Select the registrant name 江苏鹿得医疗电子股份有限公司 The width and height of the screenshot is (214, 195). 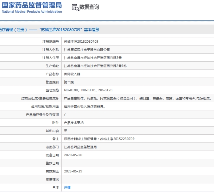87,50
